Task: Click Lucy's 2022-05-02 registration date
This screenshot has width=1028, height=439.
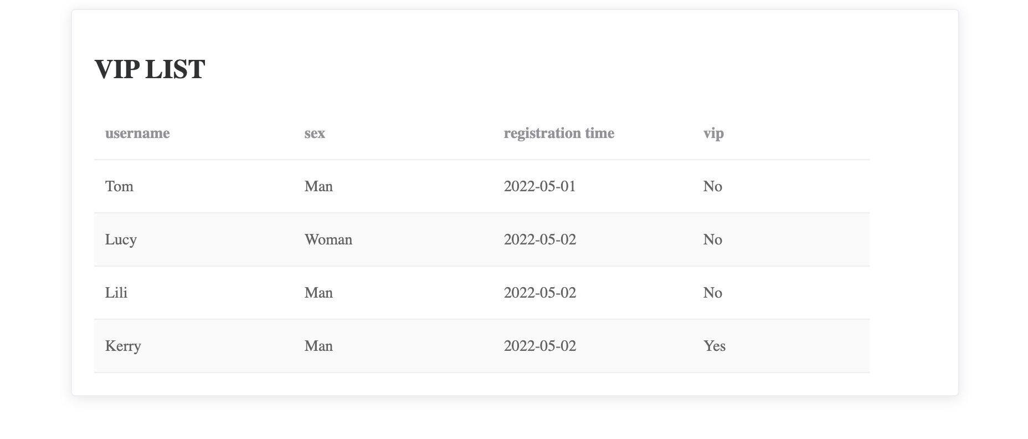Action: tap(539, 240)
